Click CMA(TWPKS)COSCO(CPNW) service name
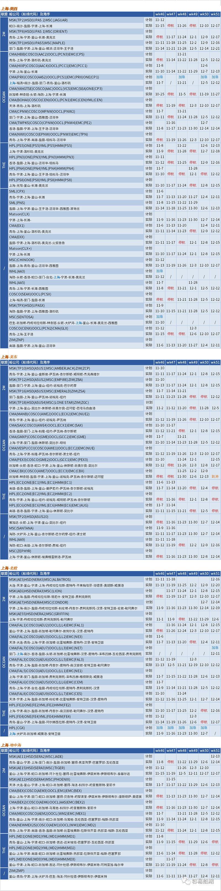Viewport: 221px width, 891px height. click(x=50, y=123)
